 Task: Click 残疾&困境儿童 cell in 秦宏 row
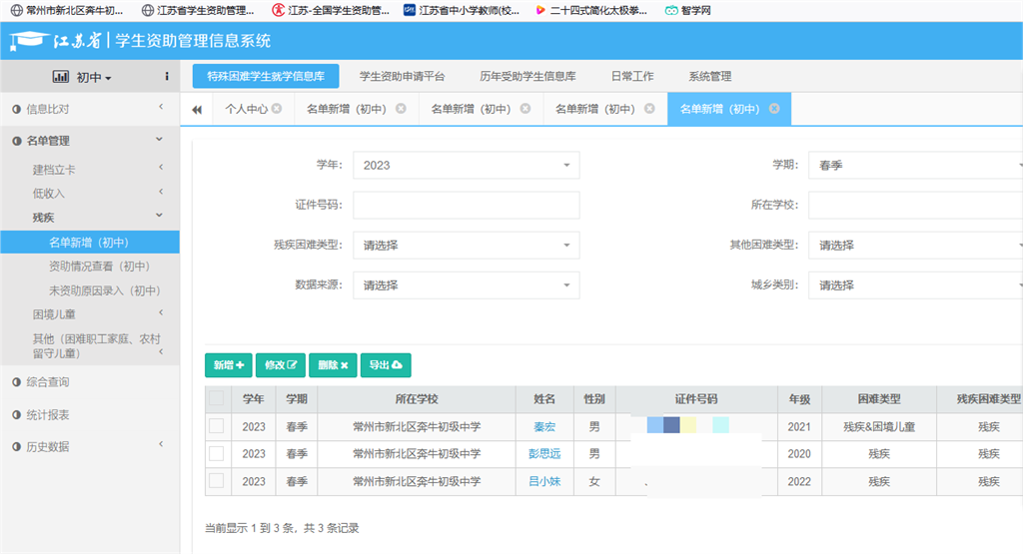pyautogui.click(x=879, y=427)
